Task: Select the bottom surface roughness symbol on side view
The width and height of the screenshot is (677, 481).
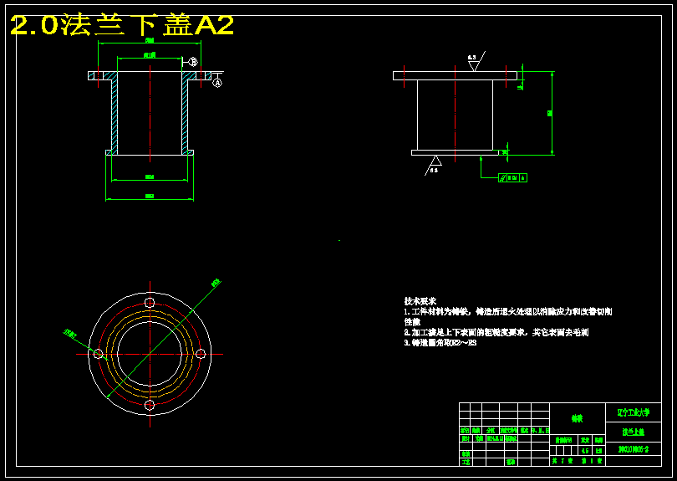Action: (434, 165)
